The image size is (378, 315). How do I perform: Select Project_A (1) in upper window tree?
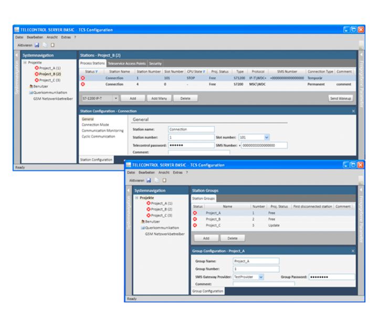47,68
